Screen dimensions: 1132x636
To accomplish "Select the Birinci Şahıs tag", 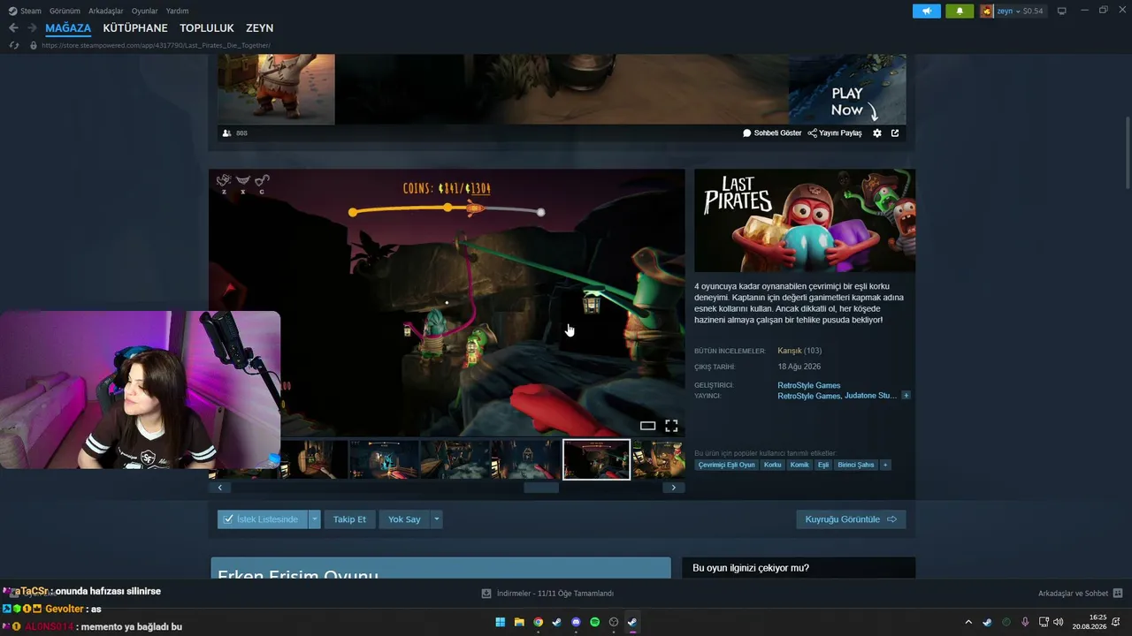I will [856, 465].
